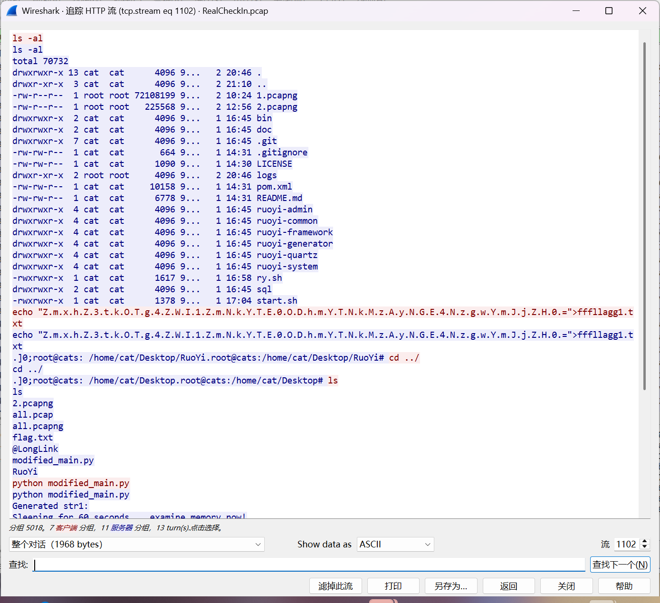This screenshot has height=603, width=660.
Task: Click the ruoyi-admin directory row
Action: click(163, 209)
